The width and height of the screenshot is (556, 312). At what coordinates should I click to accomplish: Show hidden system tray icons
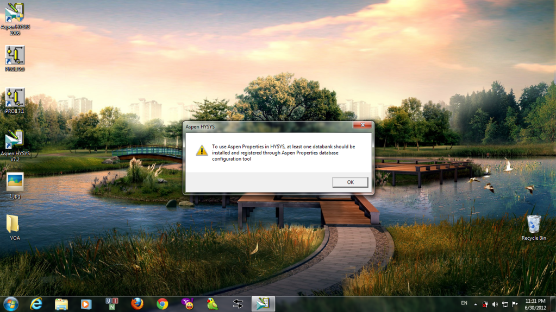(x=476, y=304)
